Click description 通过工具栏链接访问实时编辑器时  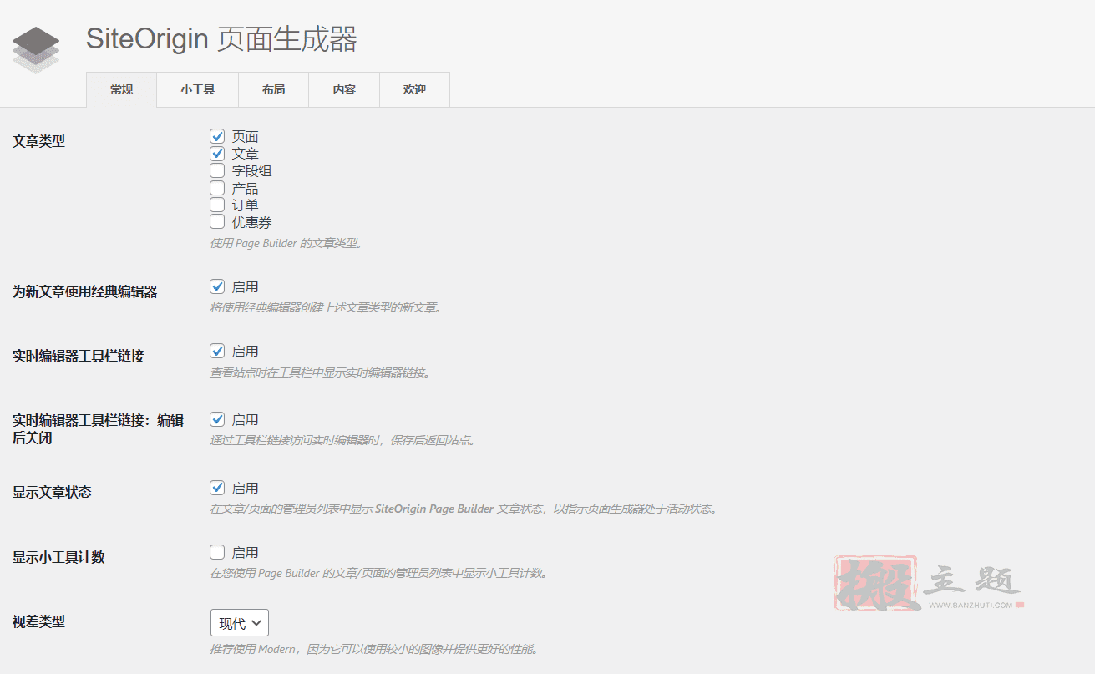[343, 440]
